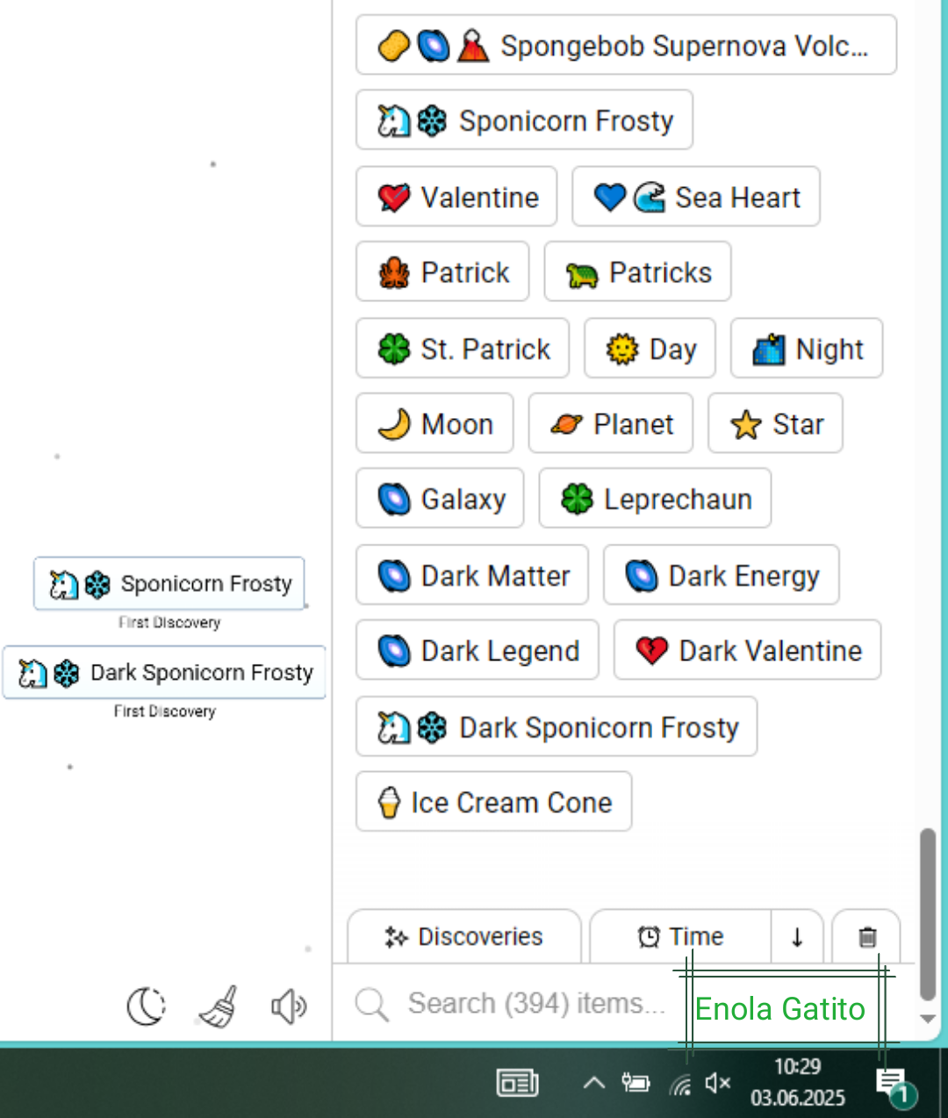Image resolution: width=948 pixels, height=1118 pixels.
Task: Click the trash can delete icon
Action: (x=866, y=937)
